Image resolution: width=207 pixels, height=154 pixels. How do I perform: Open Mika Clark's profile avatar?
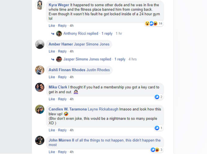[40, 87]
